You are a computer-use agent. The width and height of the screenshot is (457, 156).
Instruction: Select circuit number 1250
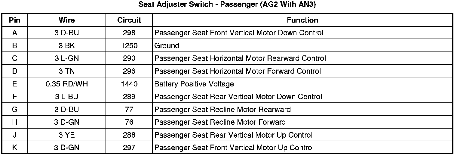129,46
